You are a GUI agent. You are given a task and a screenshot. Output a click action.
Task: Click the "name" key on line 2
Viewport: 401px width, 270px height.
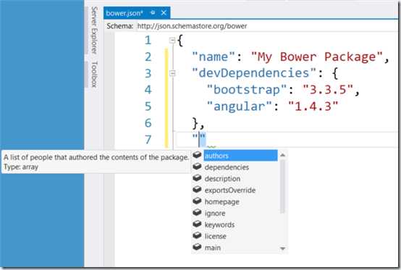coord(214,56)
